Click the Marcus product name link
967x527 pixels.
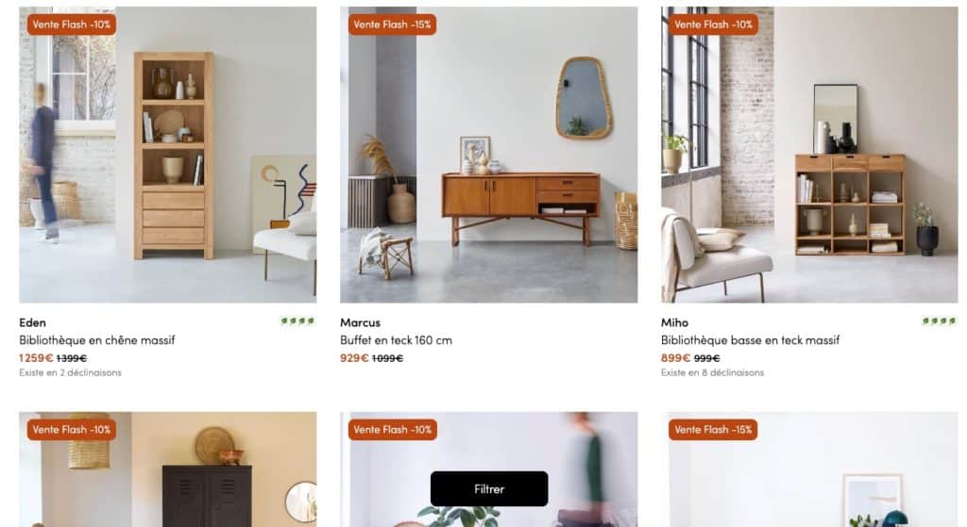(x=360, y=322)
